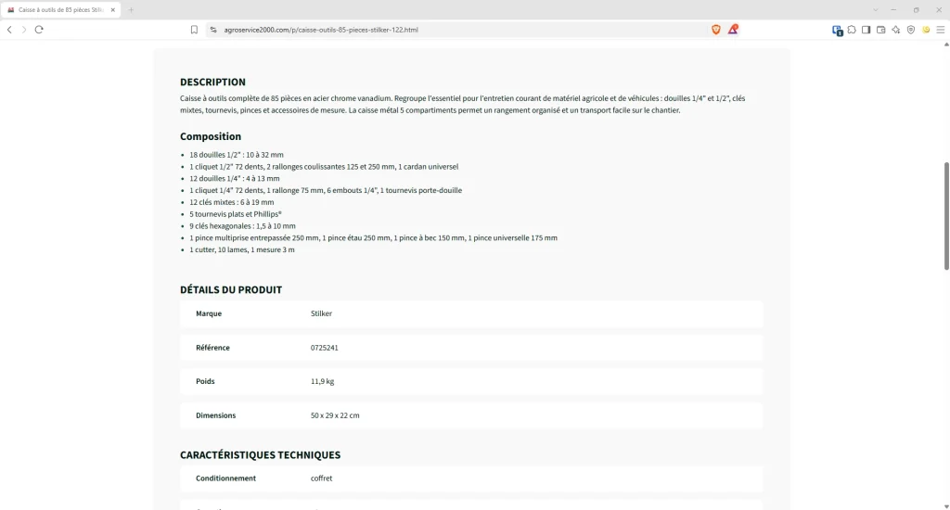The width and height of the screenshot is (950, 510).
Task: Click '12 clés mixtes : 6 à 19 mm'
Action: click(x=231, y=202)
